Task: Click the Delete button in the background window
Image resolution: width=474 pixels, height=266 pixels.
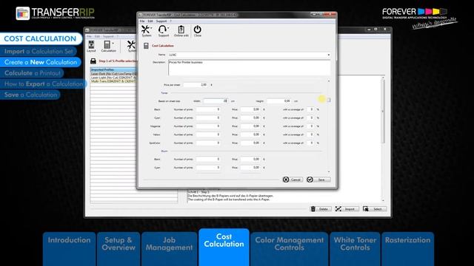Action: [x=321, y=208]
